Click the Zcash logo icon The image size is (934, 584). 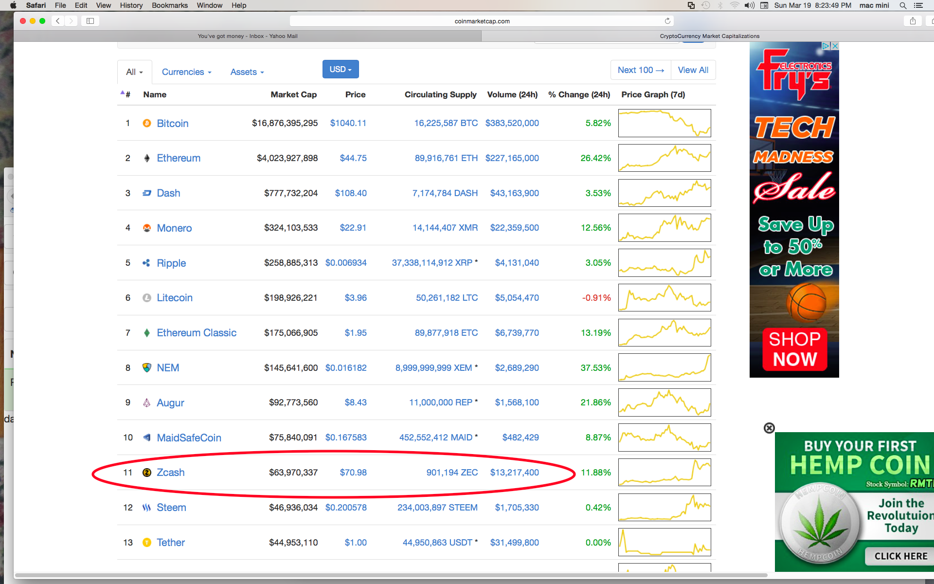point(147,473)
